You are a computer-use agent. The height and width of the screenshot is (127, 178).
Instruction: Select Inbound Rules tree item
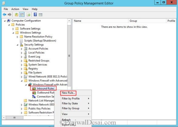[45, 89]
